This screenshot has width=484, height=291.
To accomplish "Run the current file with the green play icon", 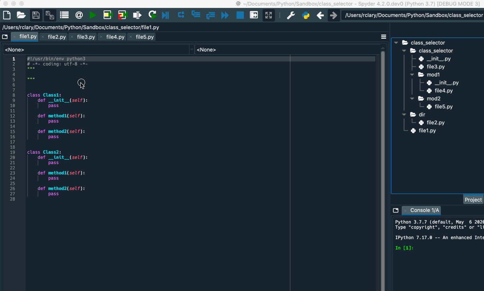I will tap(92, 15).
